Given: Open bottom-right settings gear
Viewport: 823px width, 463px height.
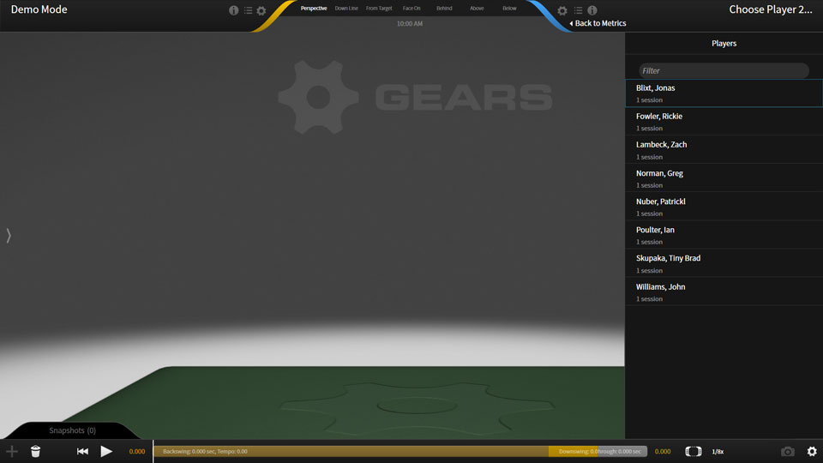Looking at the screenshot, I should [x=812, y=452].
